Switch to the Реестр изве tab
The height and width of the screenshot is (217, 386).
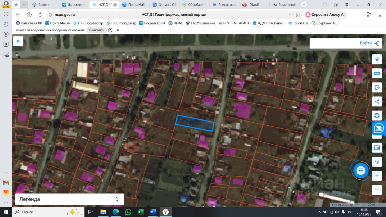tap(224, 5)
